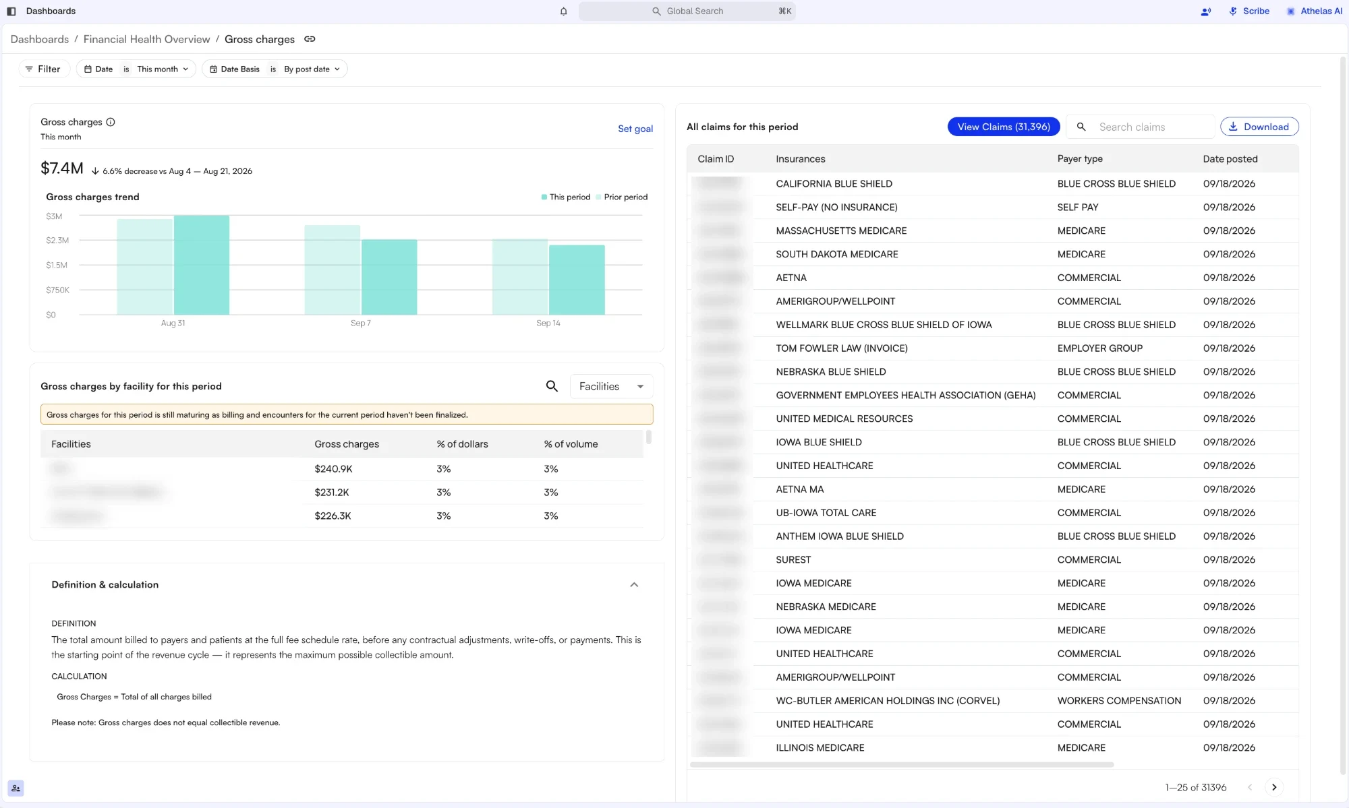Select the AETNA MA claim row
The image size is (1349, 808).
[993, 489]
